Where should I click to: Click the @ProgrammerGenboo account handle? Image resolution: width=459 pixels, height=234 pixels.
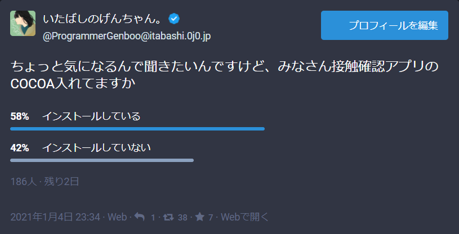point(127,36)
